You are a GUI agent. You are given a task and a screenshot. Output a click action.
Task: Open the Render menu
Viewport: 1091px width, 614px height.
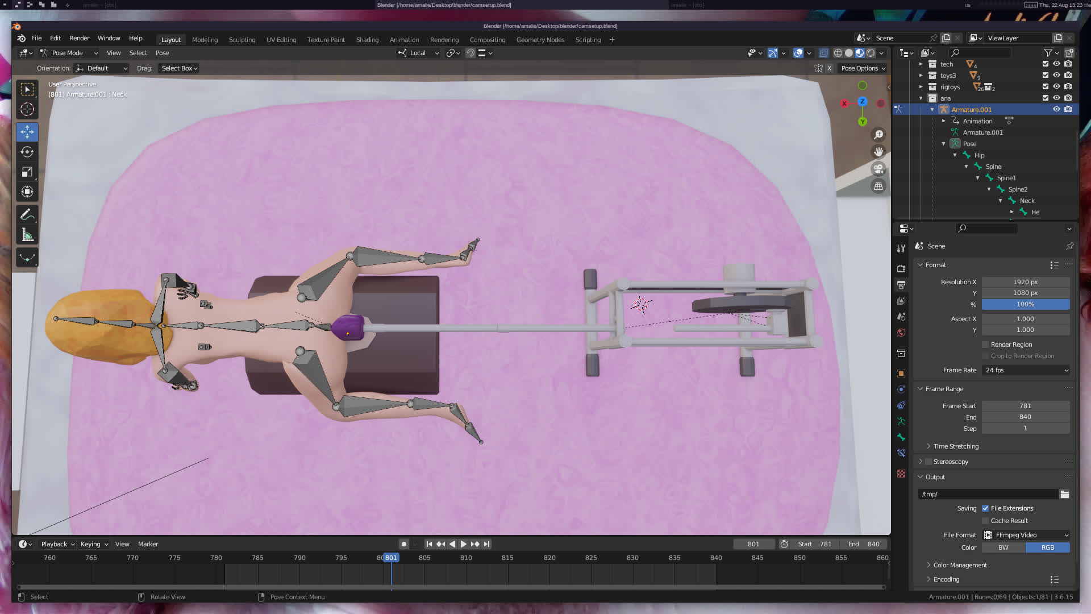coord(79,38)
